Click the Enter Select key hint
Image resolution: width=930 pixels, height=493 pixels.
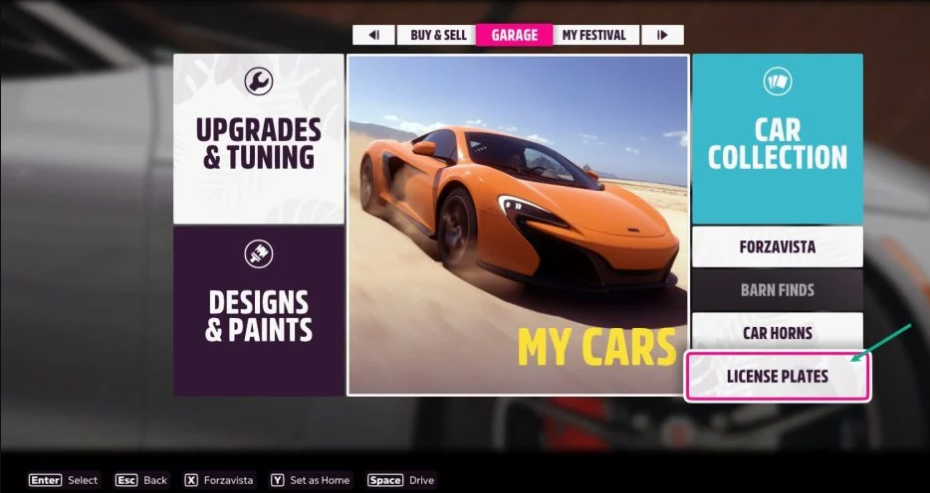pos(64,480)
